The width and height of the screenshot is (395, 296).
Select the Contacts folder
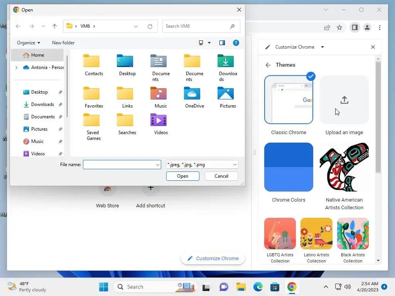(x=94, y=65)
